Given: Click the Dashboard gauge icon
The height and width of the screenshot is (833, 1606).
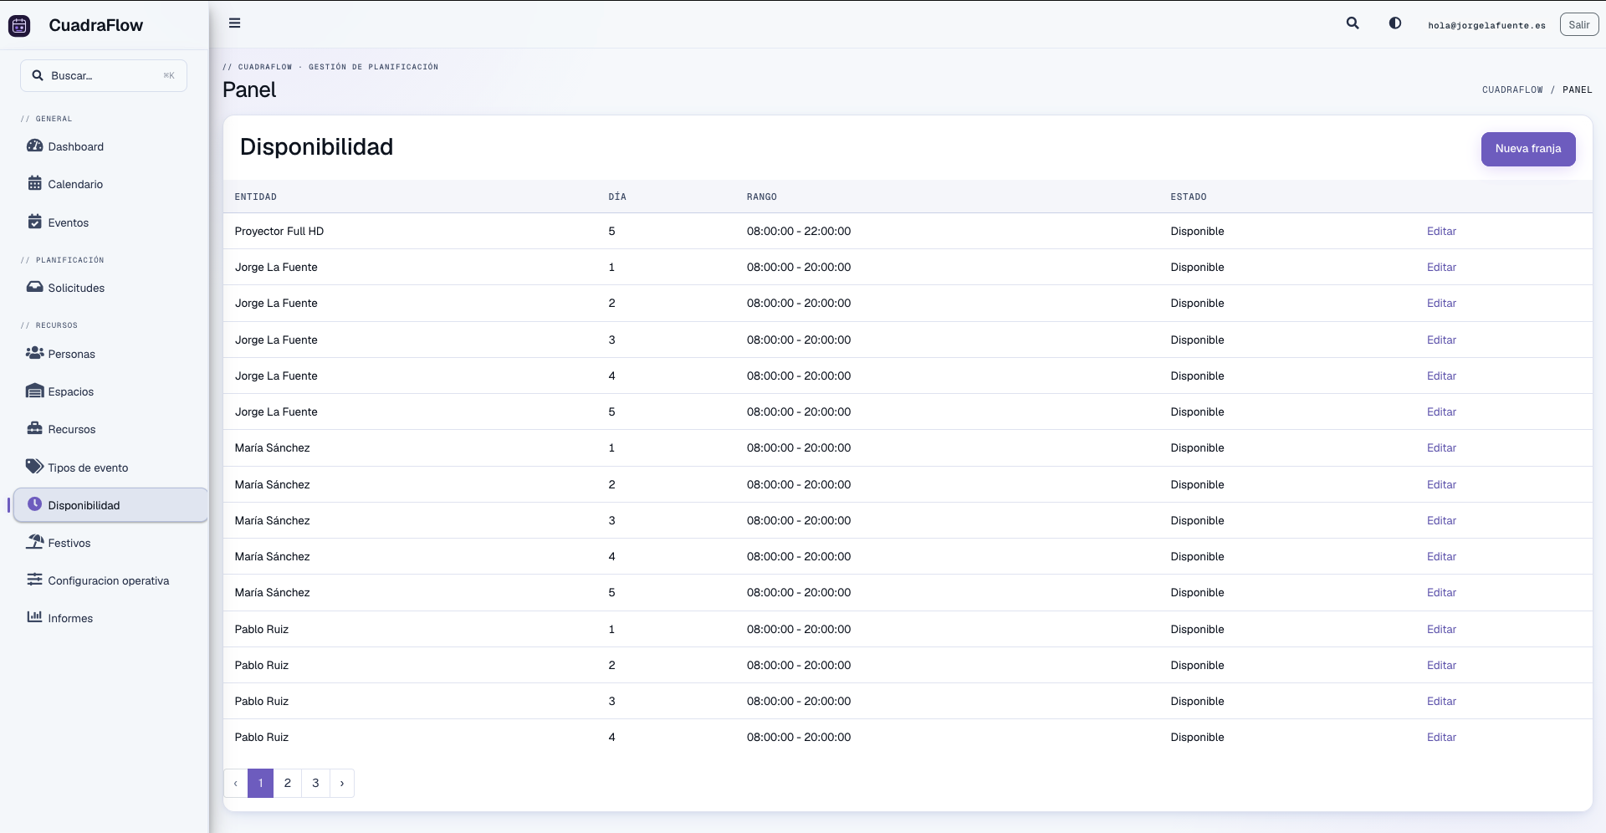Looking at the screenshot, I should (34, 146).
